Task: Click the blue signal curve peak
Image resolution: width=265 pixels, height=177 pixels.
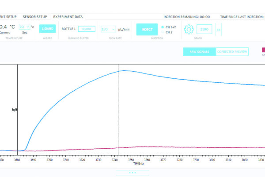Action: tap(124, 70)
